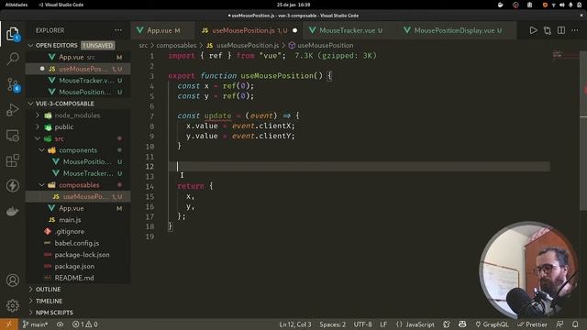Open README.md file
Image resolution: width=587 pixels, height=330 pixels.
pyautogui.click(x=78, y=278)
